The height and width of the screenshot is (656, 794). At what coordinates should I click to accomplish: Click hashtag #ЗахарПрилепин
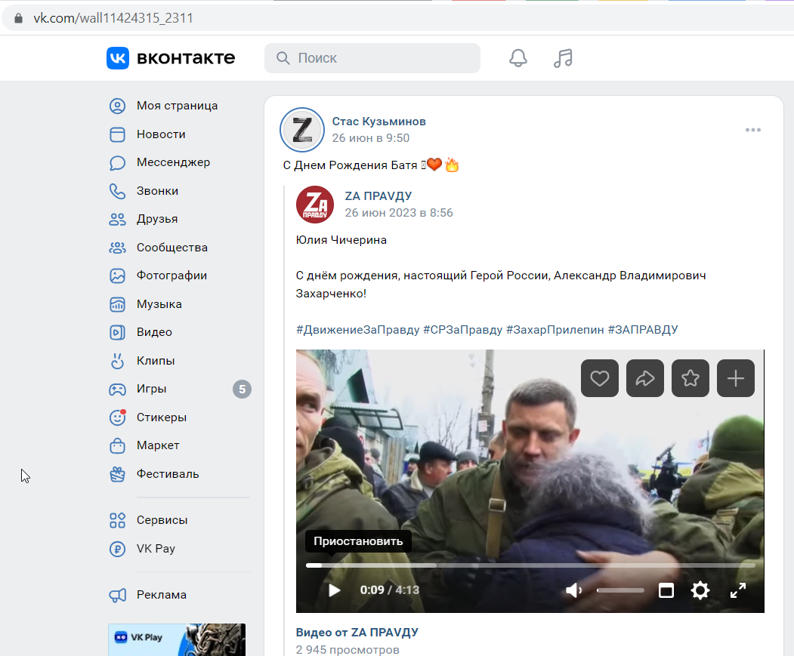tap(555, 330)
